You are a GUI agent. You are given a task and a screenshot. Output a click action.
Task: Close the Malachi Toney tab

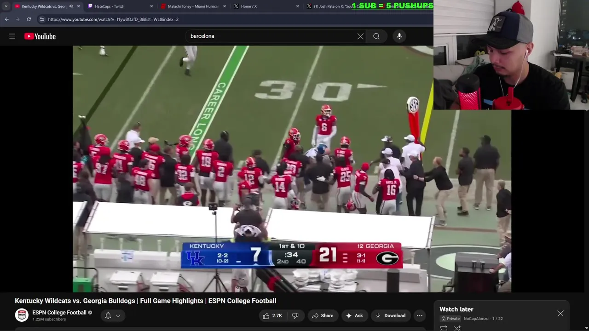click(x=225, y=6)
